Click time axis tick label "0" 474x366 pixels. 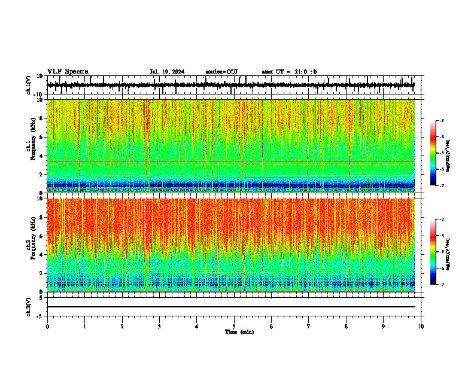pyautogui.click(x=47, y=327)
